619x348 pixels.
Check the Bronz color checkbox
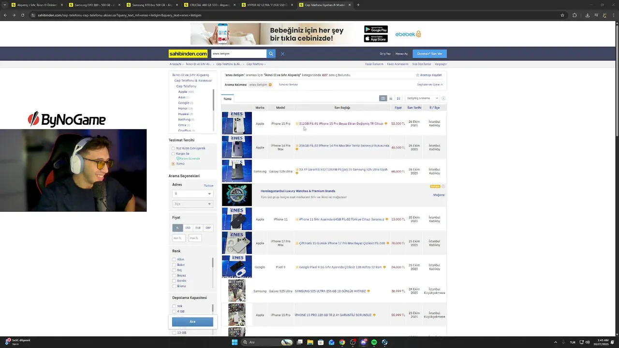(x=174, y=286)
